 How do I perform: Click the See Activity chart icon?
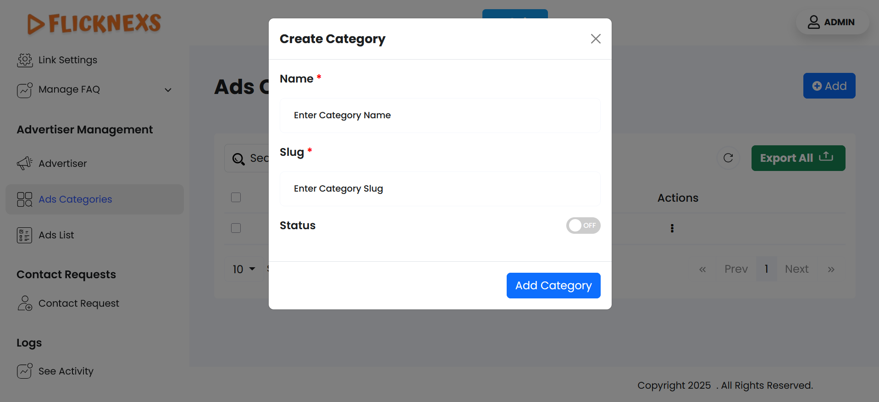click(x=25, y=371)
